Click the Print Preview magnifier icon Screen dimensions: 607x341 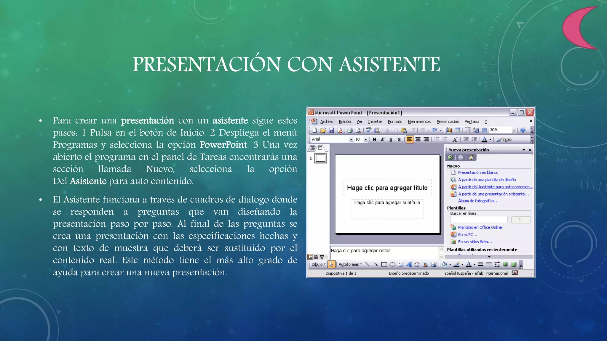click(358, 130)
